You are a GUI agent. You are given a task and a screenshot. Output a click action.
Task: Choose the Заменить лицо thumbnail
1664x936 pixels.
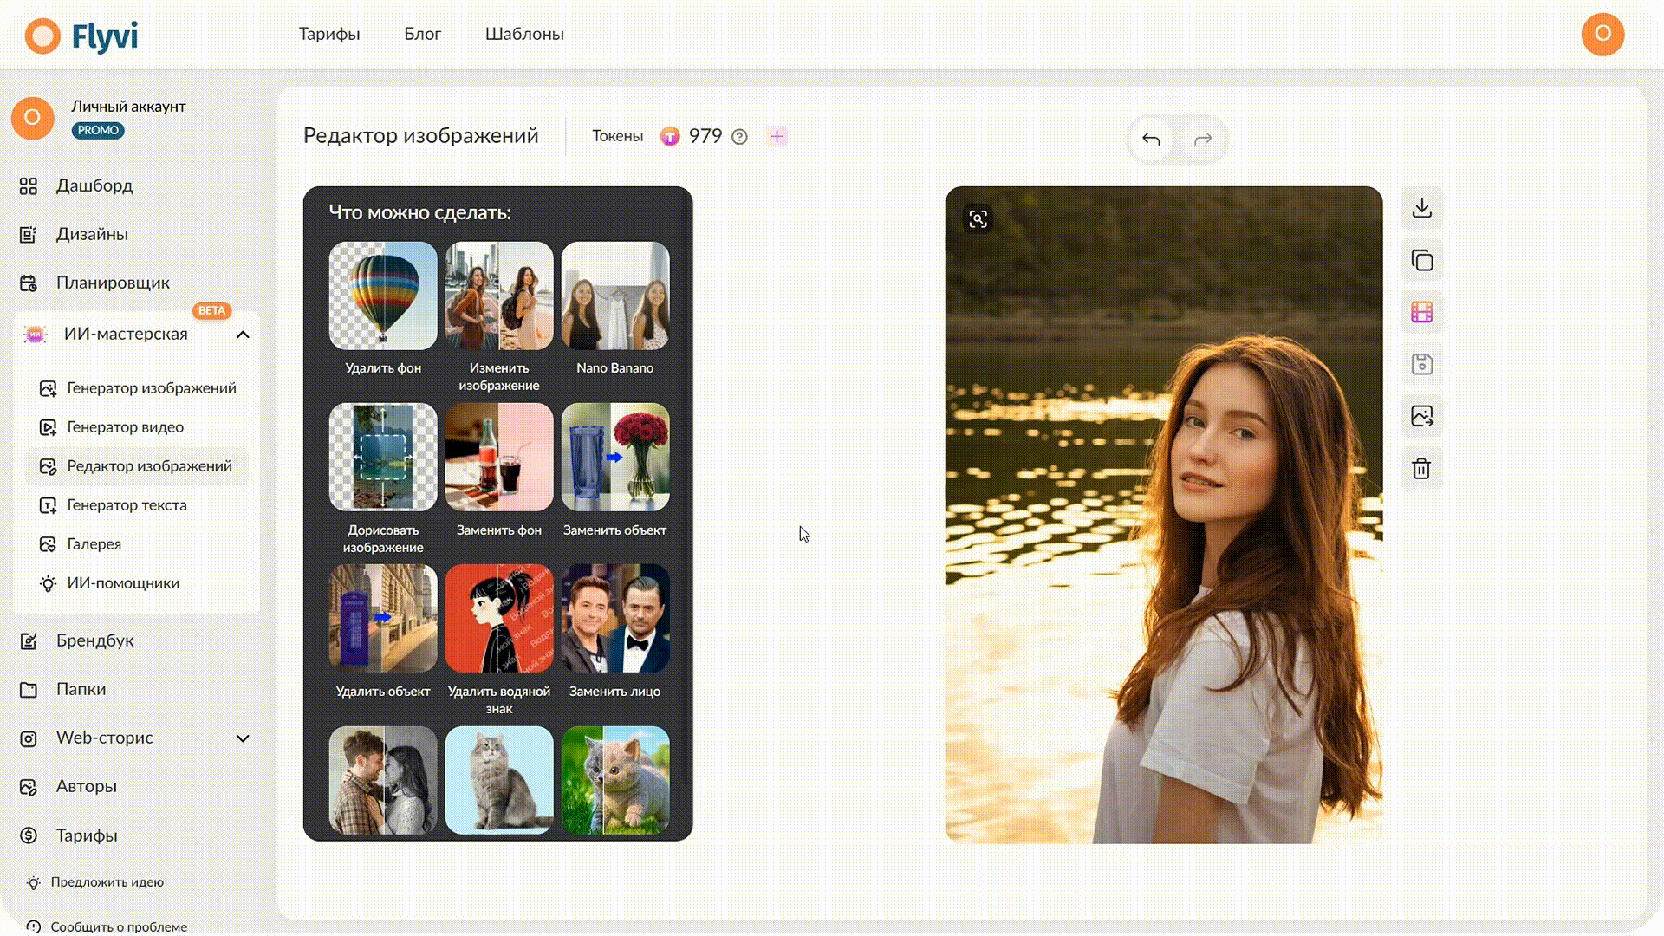coord(615,619)
